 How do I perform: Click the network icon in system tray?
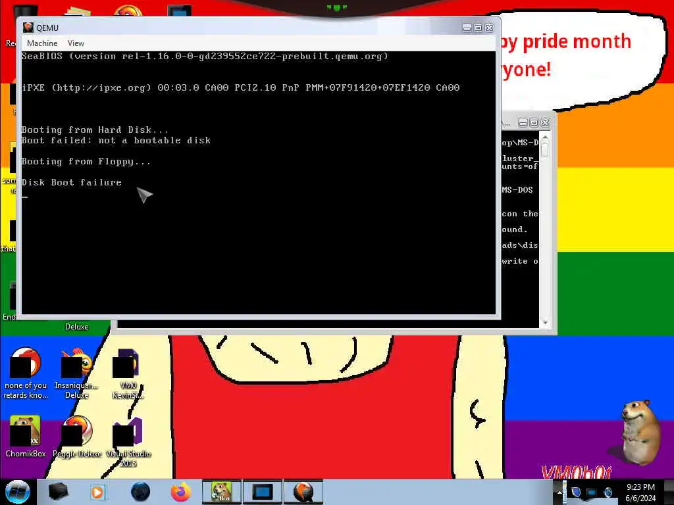tap(592, 492)
